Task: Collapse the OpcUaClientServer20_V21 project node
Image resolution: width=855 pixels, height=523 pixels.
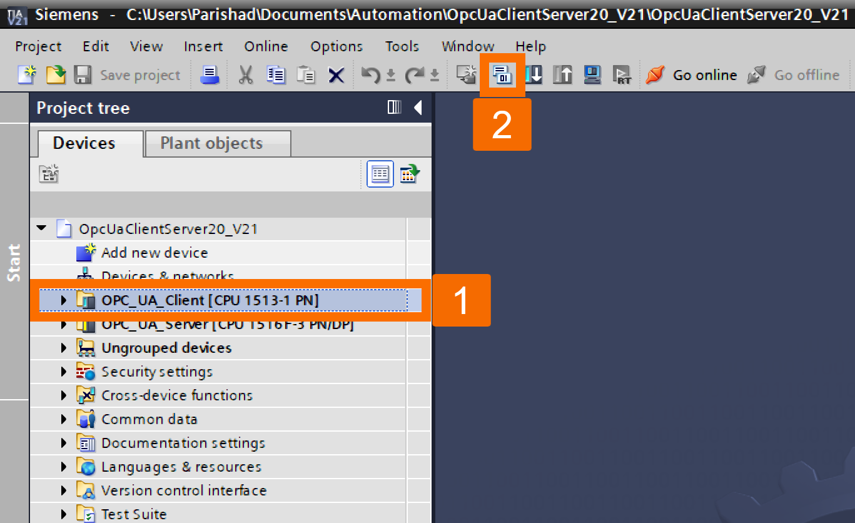Action: pos(42,228)
